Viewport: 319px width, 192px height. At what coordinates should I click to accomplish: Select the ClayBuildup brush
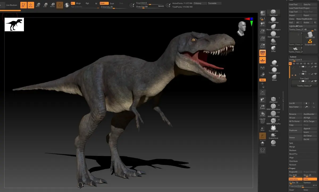point(273,20)
